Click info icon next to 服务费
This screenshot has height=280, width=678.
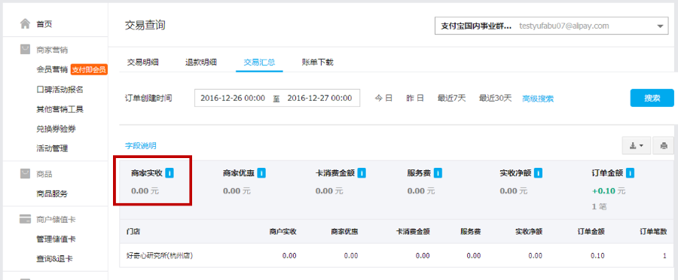click(x=438, y=173)
